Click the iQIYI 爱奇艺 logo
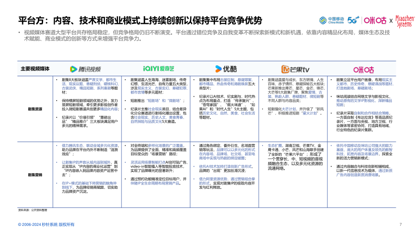Screen dimensions: 418x235 point(158,69)
